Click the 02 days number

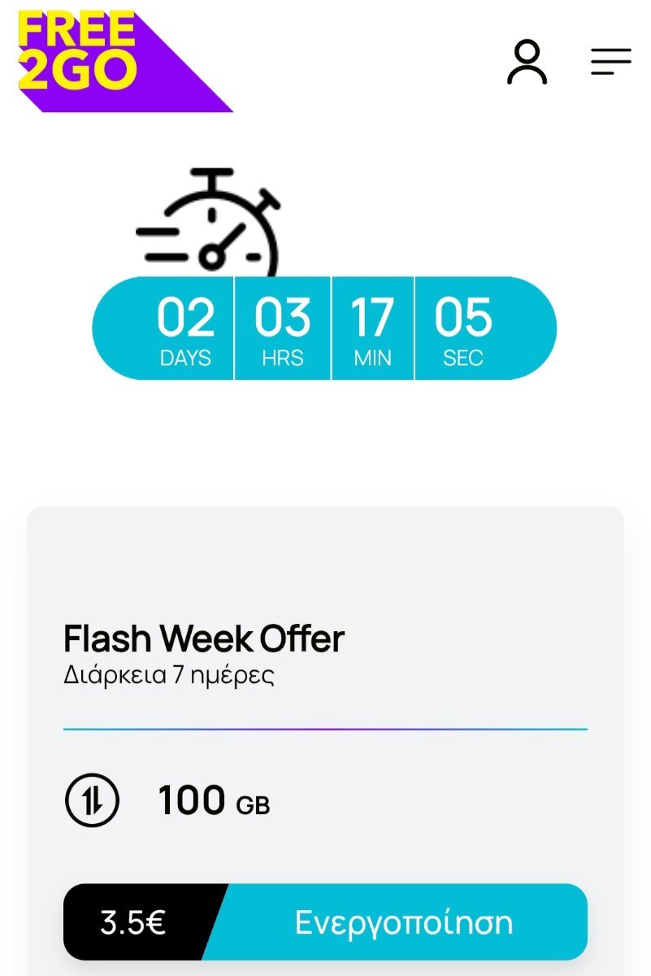tap(185, 318)
